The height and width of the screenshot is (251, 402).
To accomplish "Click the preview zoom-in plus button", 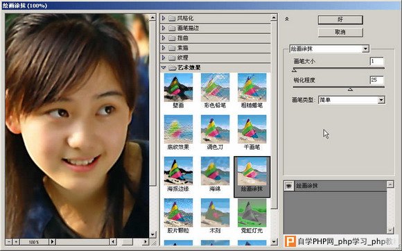I will [16, 242].
